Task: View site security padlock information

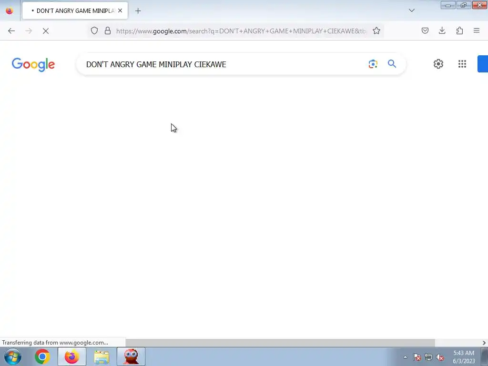Action: (108, 30)
